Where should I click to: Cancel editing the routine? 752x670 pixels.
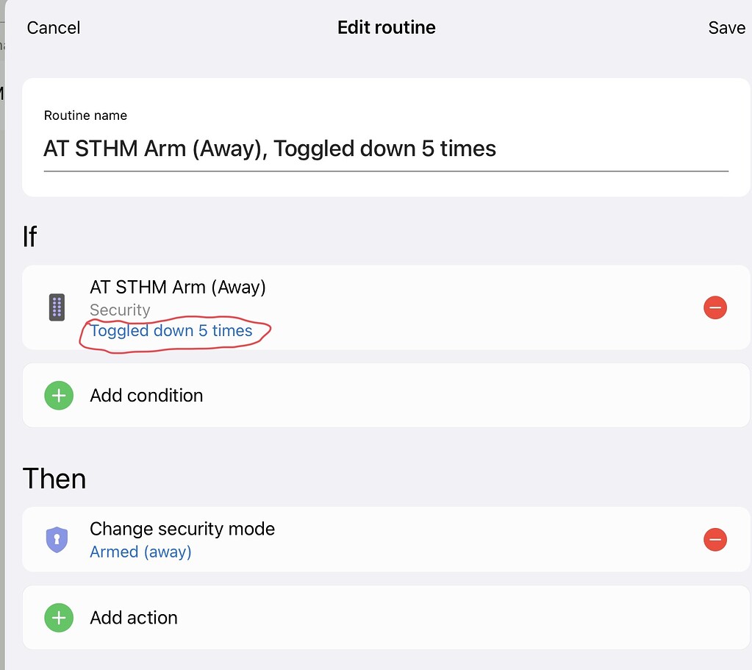pyautogui.click(x=53, y=27)
